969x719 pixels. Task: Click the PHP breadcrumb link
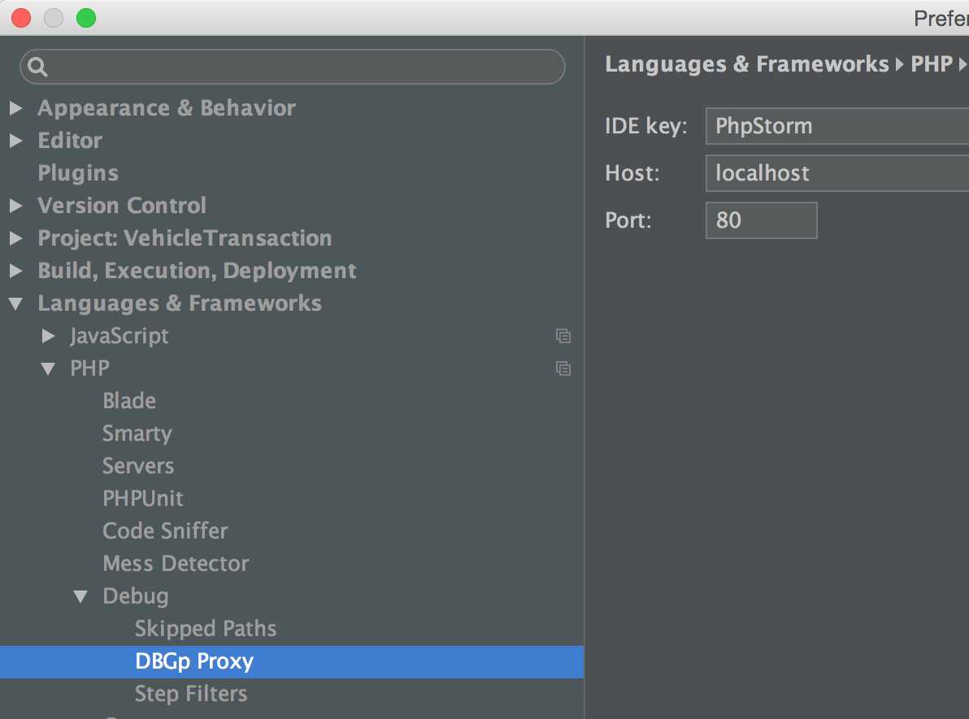(931, 64)
